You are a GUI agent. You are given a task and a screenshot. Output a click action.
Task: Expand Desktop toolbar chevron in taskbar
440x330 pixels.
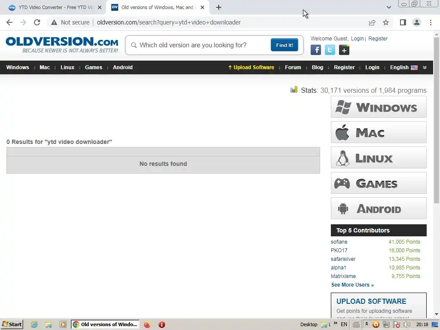[335, 323]
